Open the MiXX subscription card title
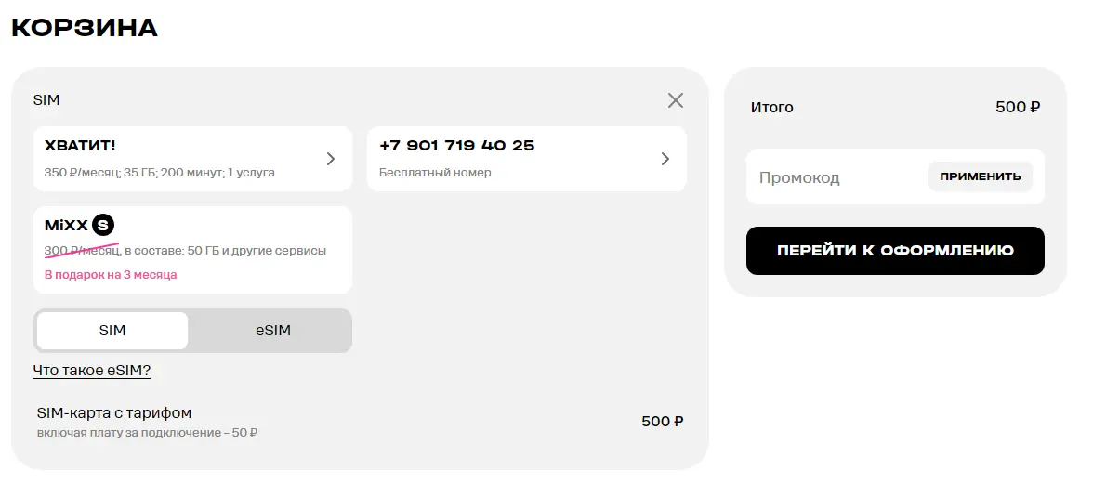 point(66,225)
